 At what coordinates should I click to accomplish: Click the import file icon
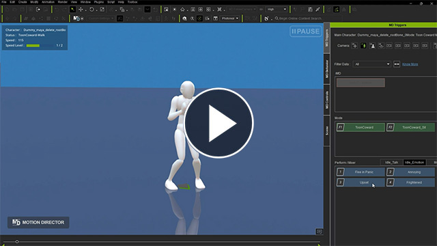(38, 9)
